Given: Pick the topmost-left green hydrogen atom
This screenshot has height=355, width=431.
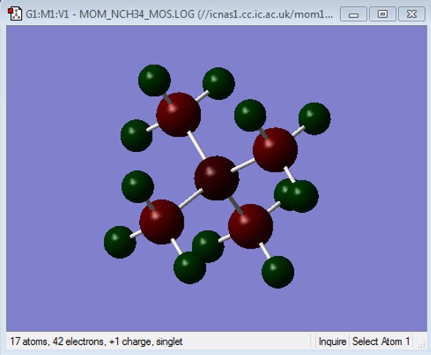Looking at the screenshot, I should tap(154, 81).
